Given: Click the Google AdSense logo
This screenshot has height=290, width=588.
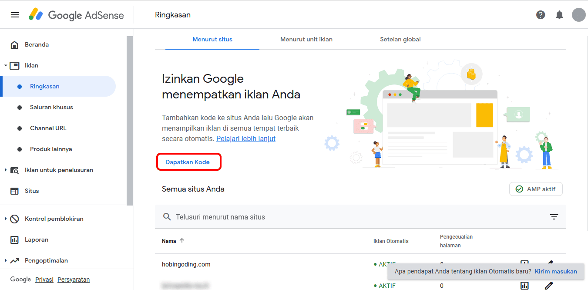Looking at the screenshot, I should point(76,15).
